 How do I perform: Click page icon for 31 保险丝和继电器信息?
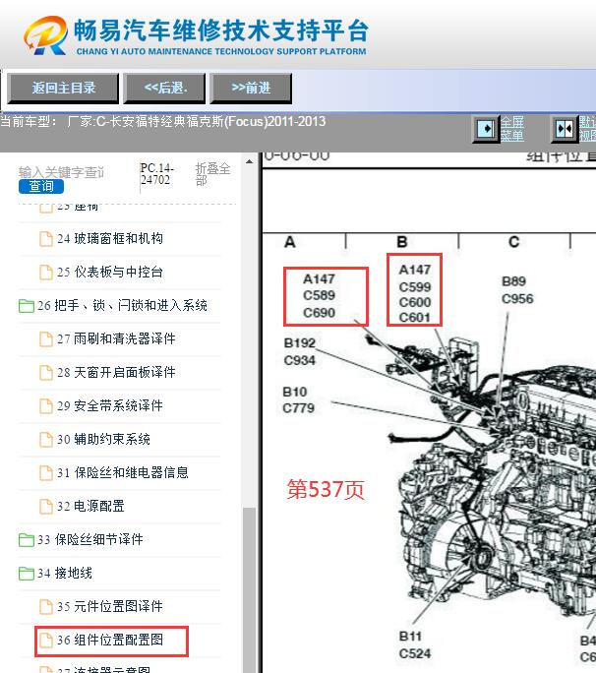(x=46, y=473)
